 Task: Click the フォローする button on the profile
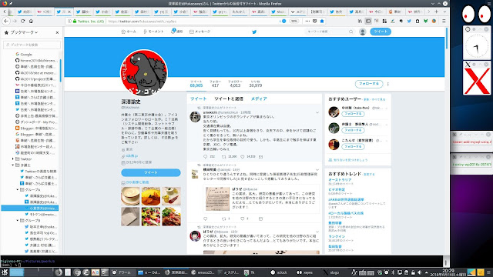(369, 84)
